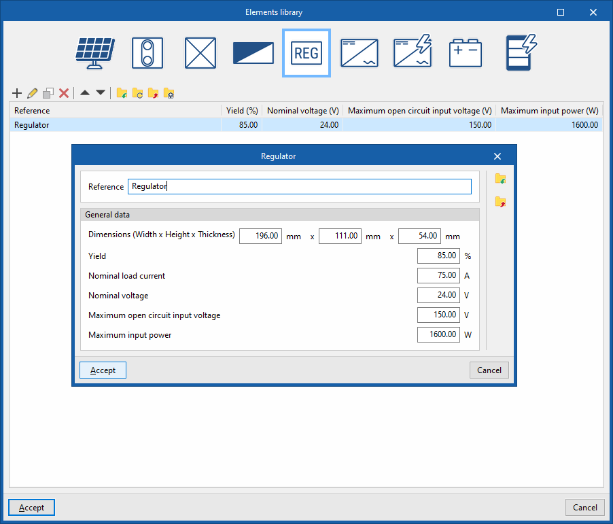Image resolution: width=613 pixels, height=524 pixels.
Task: Select the hybrid inverter with lightning icon
Action: click(x=413, y=52)
